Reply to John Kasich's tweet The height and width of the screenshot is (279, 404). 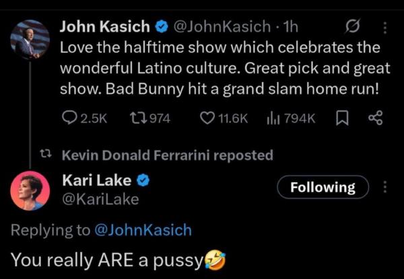[68, 118]
